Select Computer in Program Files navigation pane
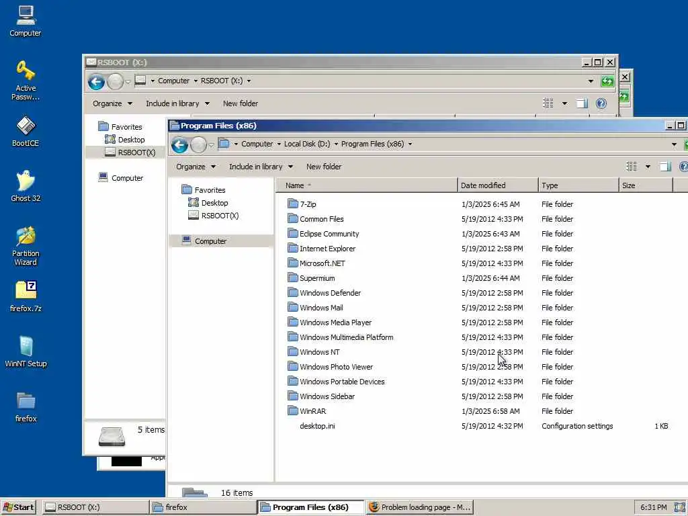 tap(204, 241)
